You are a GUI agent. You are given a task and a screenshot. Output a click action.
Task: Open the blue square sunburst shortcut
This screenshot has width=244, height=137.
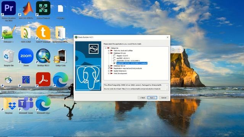click(26, 80)
